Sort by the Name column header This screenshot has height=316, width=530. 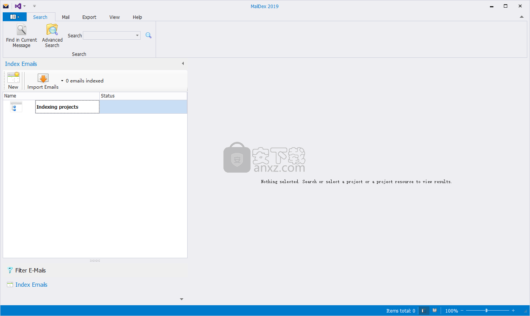coord(51,96)
